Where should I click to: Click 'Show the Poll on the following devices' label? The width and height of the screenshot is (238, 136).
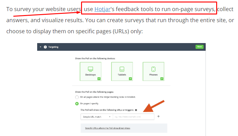(x=95, y=58)
